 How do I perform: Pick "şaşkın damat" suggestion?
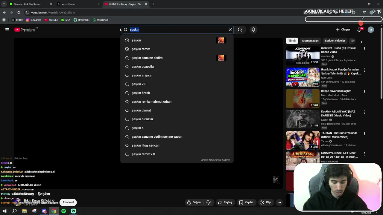(x=177, y=110)
